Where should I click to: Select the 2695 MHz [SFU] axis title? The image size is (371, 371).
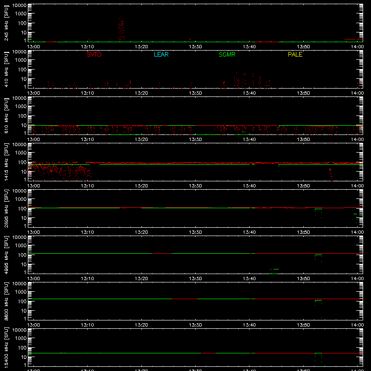coord(6,208)
